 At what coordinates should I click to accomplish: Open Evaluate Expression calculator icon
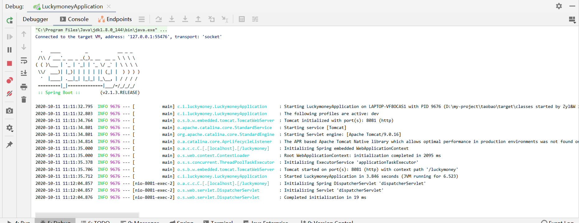tap(242, 19)
